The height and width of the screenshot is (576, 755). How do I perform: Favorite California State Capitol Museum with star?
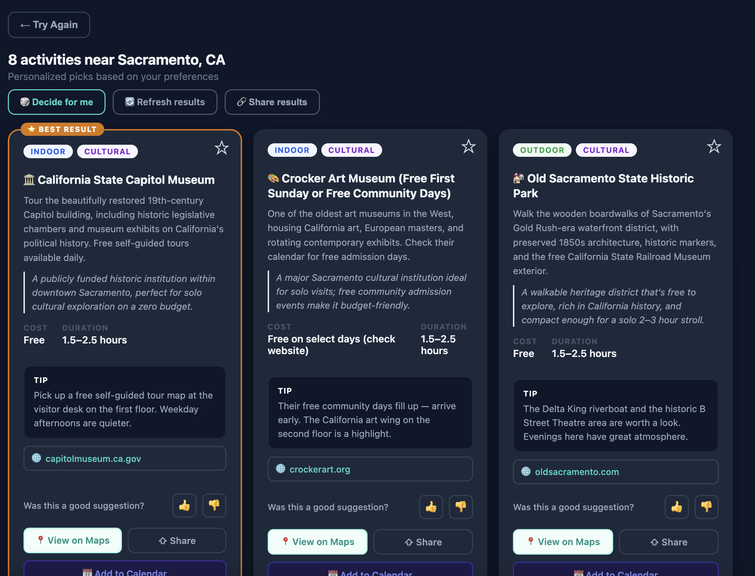point(221,148)
